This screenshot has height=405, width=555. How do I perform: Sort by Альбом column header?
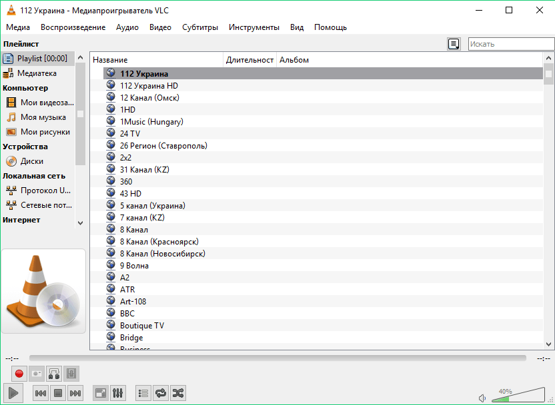click(410, 60)
